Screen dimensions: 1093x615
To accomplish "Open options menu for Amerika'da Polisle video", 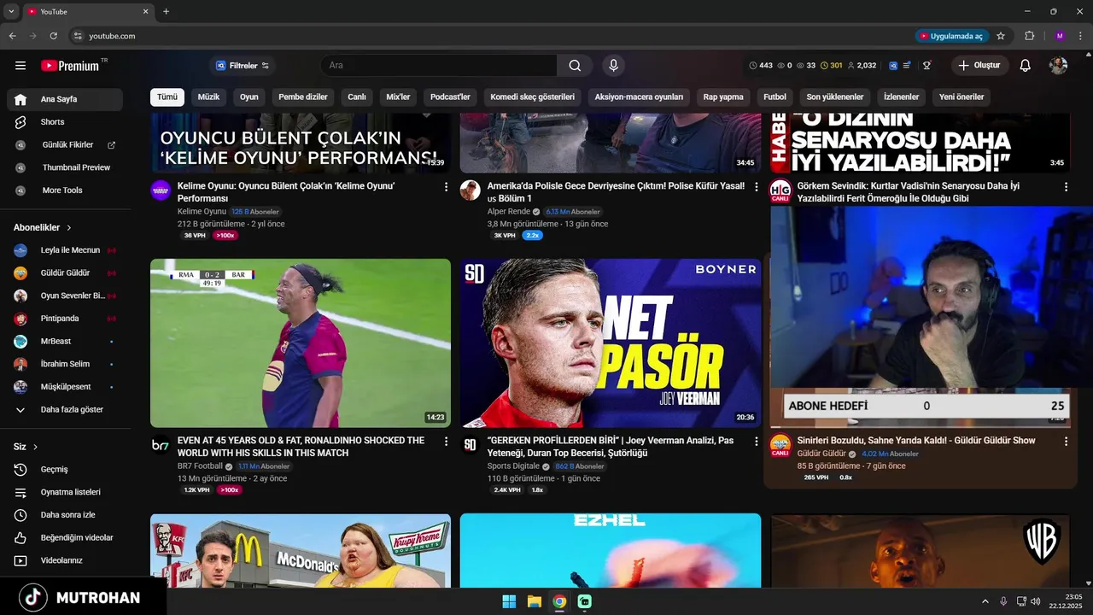I will tap(756, 186).
